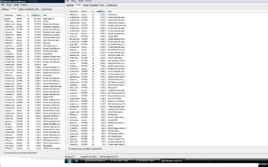Open the Opcje menu in left window
This screenshot has height=167, width=268.
[9, 5]
